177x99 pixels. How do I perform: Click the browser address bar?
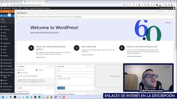(67, 5)
